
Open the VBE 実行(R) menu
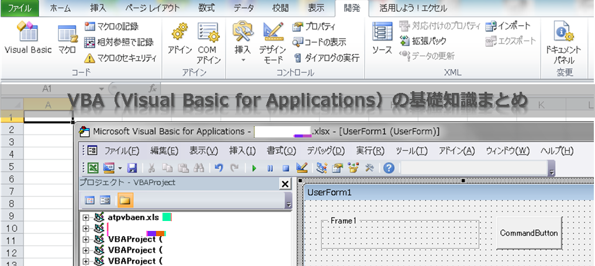(371, 151)
